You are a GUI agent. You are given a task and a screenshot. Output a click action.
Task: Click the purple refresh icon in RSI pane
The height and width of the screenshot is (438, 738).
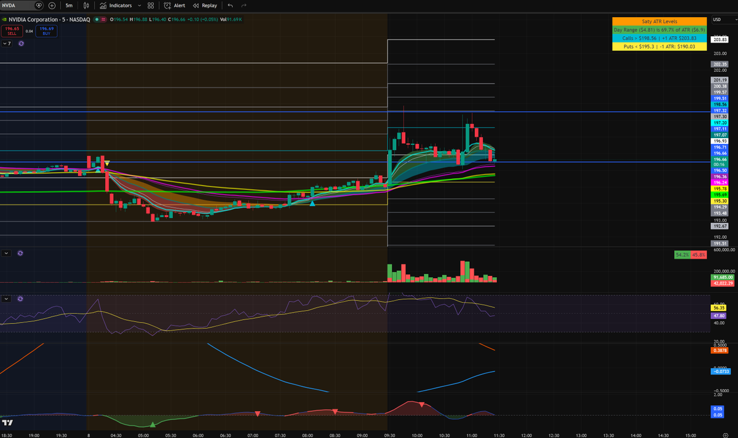(x=21, y=299)
